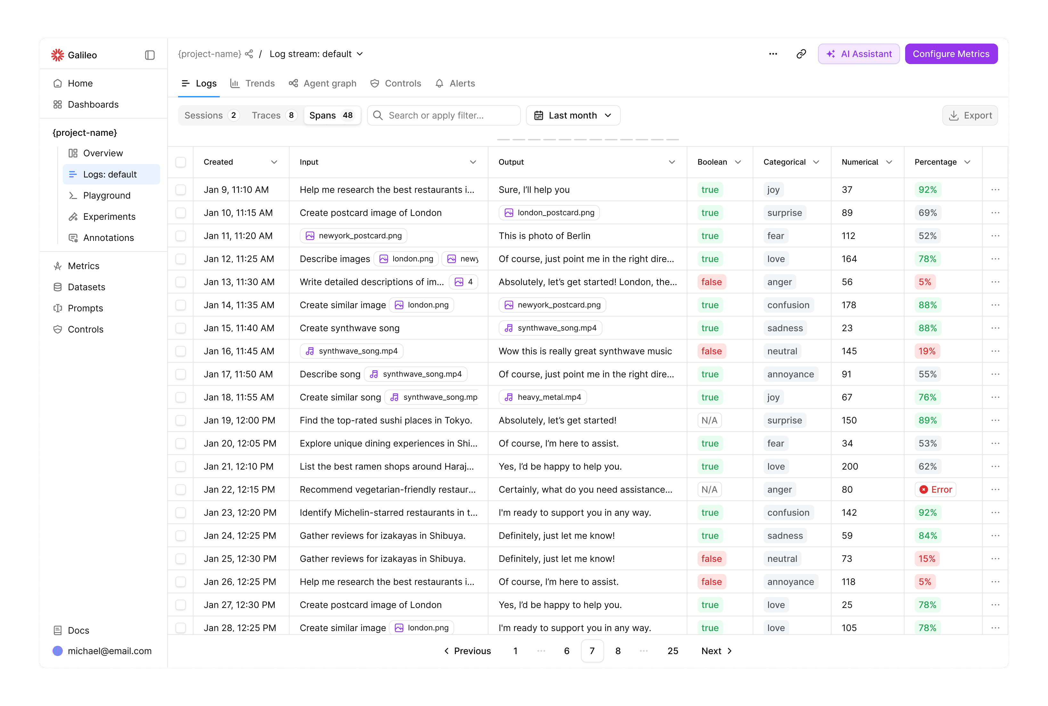Expand the Percentage column sort chevron
Screen dimensions: 1048x706
[967, 162]
